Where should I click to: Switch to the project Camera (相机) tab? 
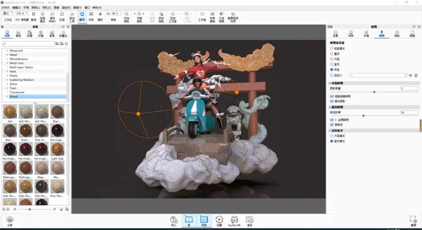(x=397, y=34)
